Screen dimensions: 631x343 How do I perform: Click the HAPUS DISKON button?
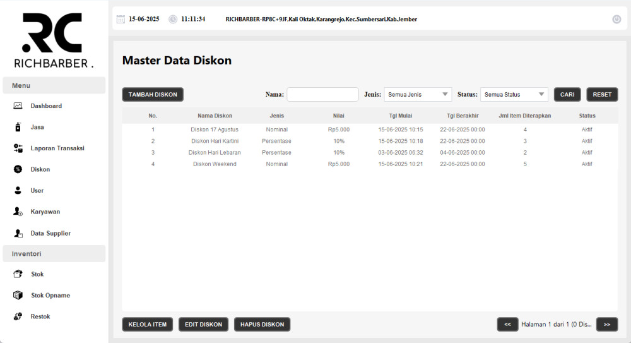click(x=262, y=325)
